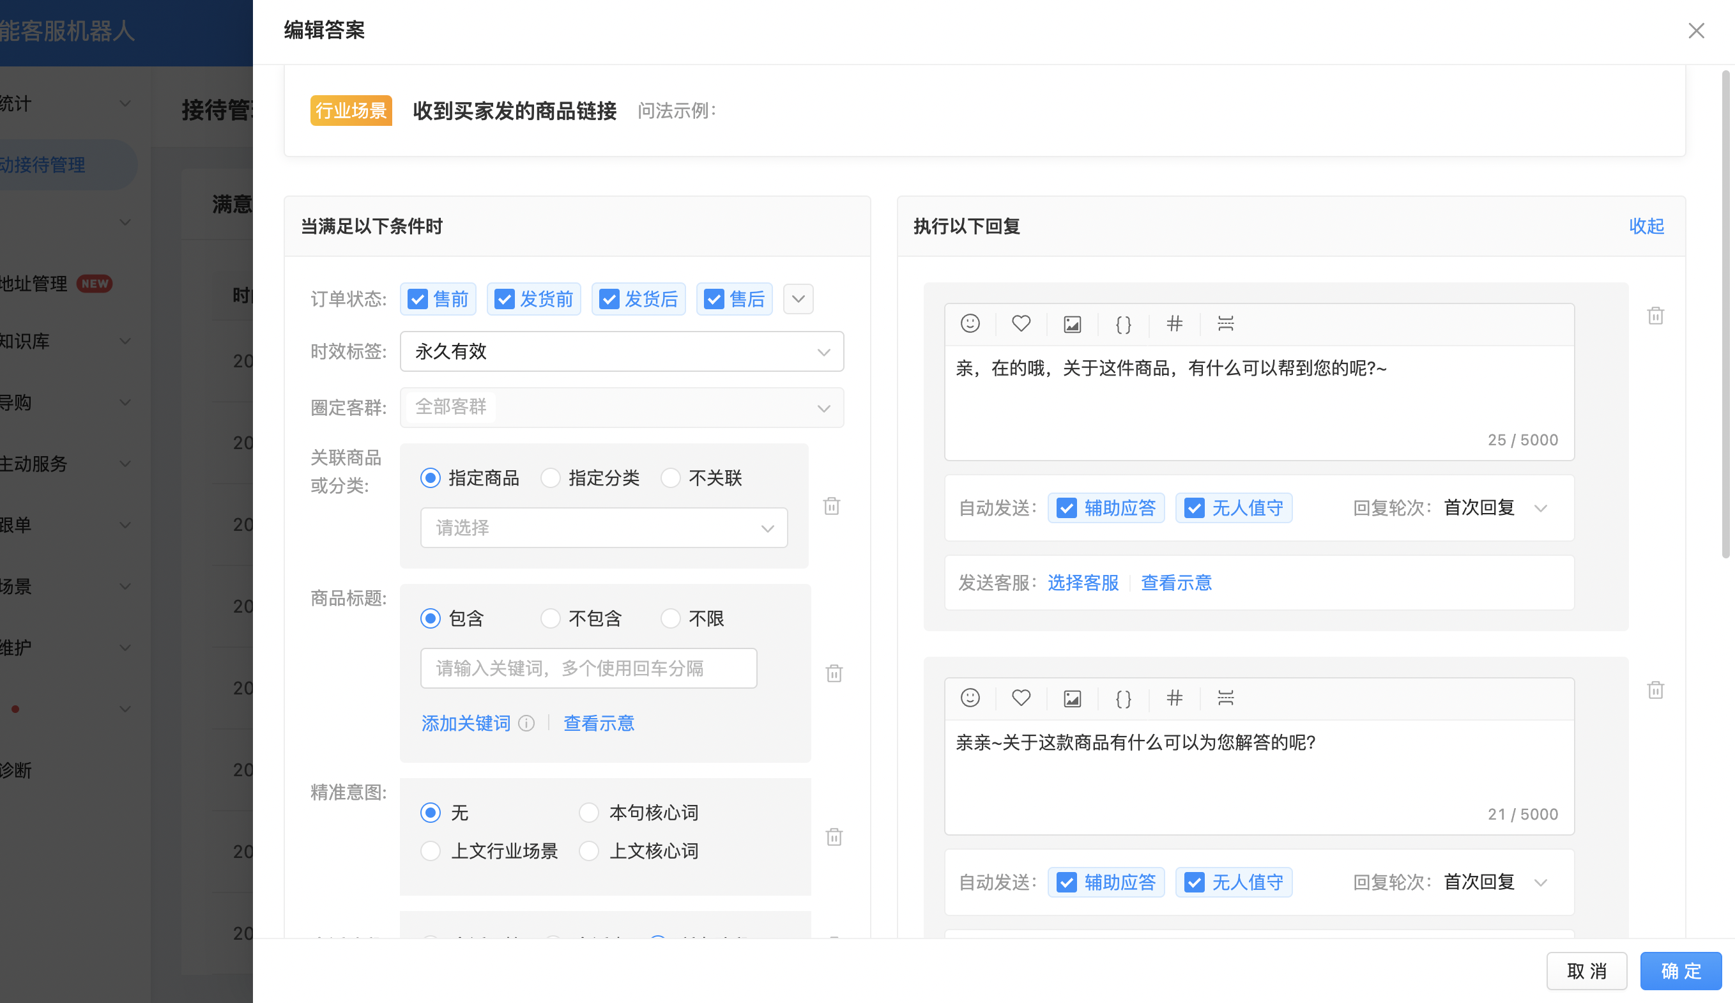Open 回复轮次 dropdown in second reply
The width and height of the screenshot is (1735, 1003).
coord(1495,882)
